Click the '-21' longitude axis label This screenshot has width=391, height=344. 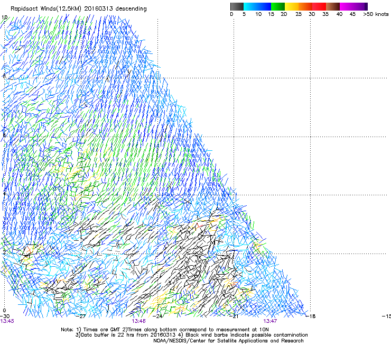point(234,316)
